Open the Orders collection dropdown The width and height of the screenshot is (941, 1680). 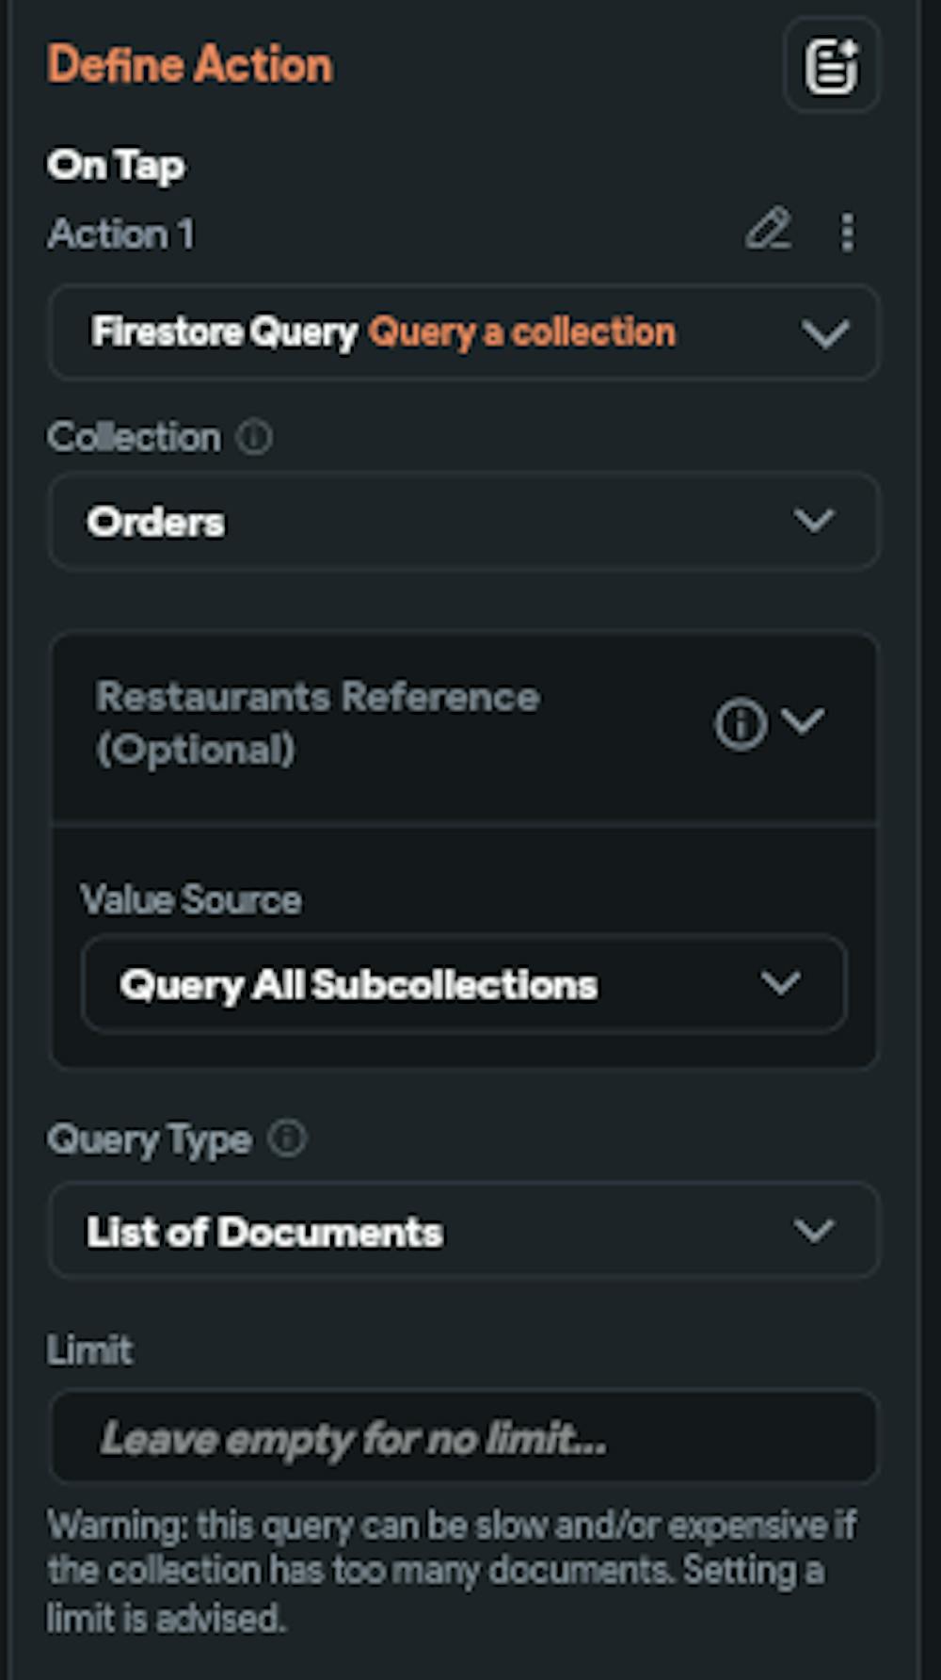pos(463,522)
